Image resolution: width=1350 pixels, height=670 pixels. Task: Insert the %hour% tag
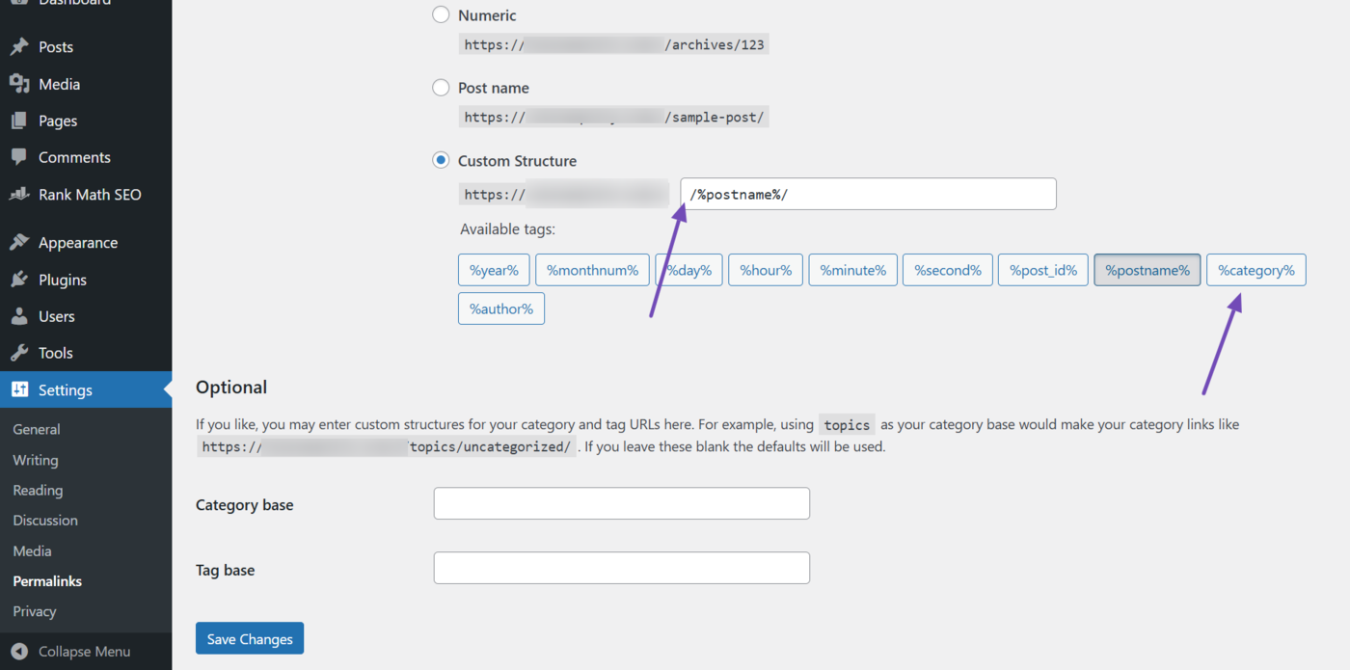point(766,270)
